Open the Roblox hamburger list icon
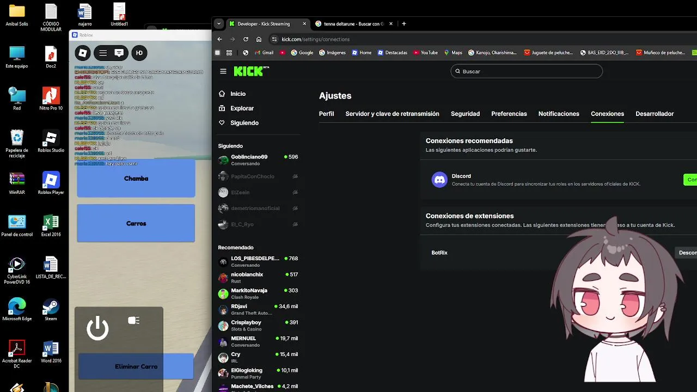The height and width of the screenshot is (392, 697). (103, 53)
